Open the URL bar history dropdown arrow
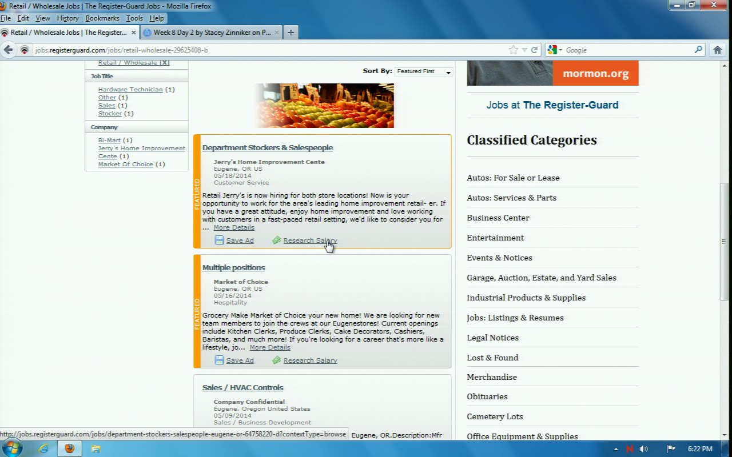The height and width of the screenshot is (457, 732). (524, 50)
